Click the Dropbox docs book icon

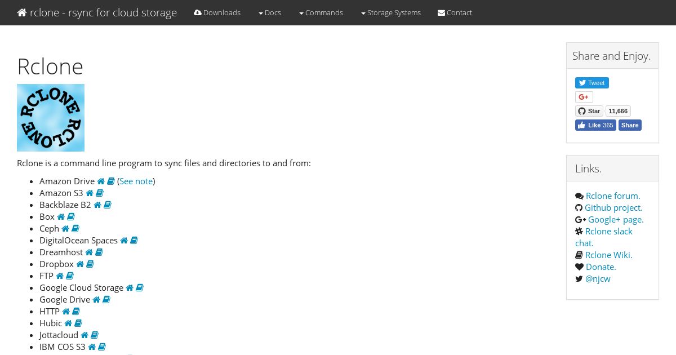[x=90, y=264]
